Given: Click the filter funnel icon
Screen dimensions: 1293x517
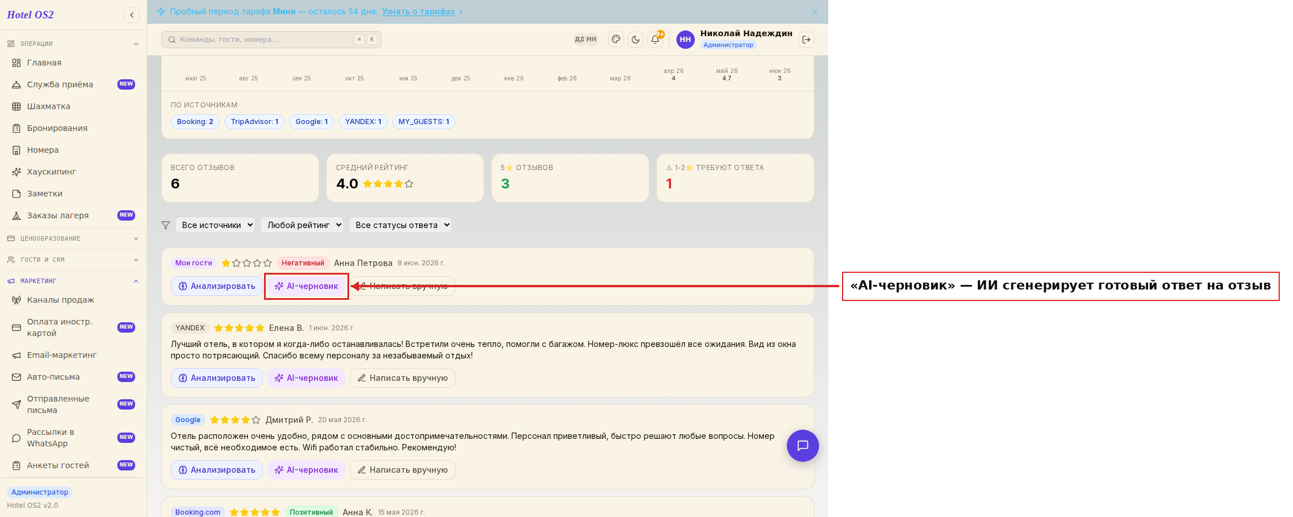Looking at the screenshot, I should (x=166, y=225).
